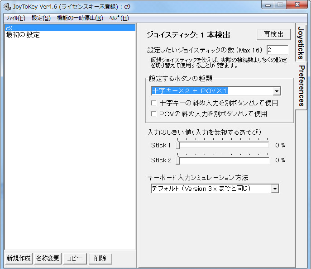The height and width of the screenshot is (269, 311).
Task: Switch to the Preferences tab
Action: (x=301, y=86)
